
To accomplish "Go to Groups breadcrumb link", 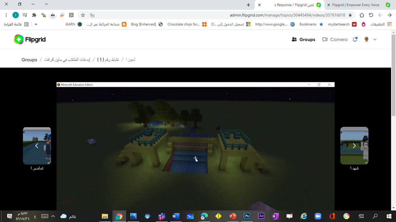I will pos(29,60).
